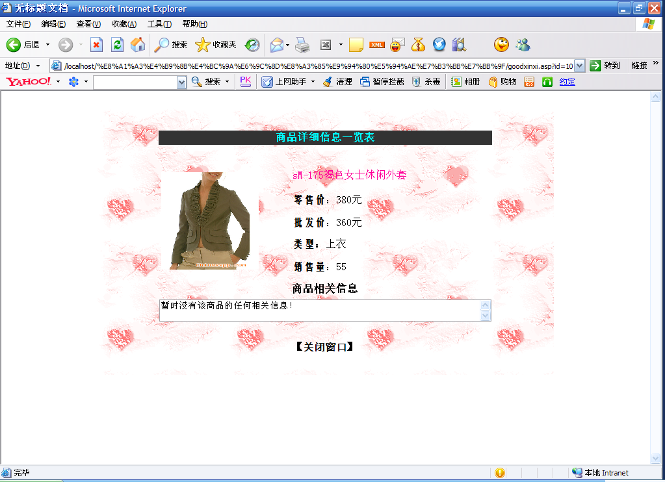Click the 杀毒 antivirus shield button

(426, 81)
